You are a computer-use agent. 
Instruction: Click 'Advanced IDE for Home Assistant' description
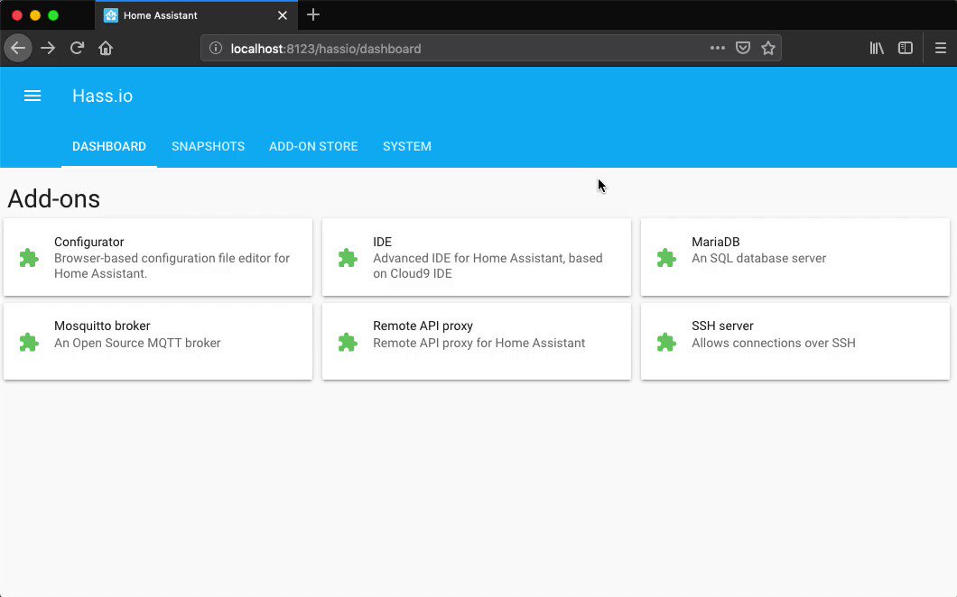[488, 266]
